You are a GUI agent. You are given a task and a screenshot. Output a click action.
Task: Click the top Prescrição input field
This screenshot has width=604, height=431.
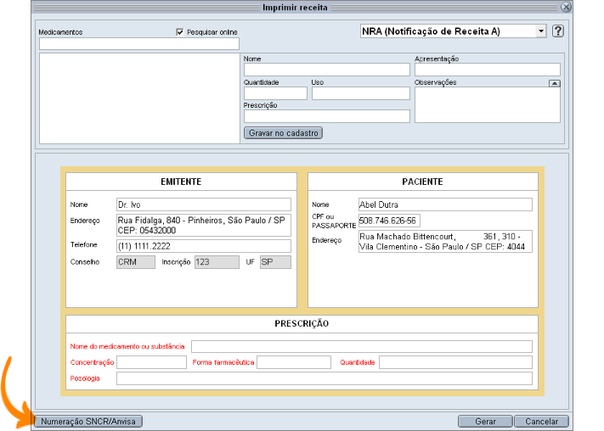tap(327, 116)
